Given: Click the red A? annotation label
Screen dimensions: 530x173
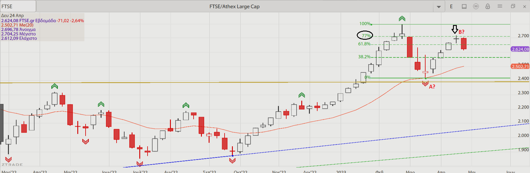Looking at the screenshot, I should [x=432, y=86].
